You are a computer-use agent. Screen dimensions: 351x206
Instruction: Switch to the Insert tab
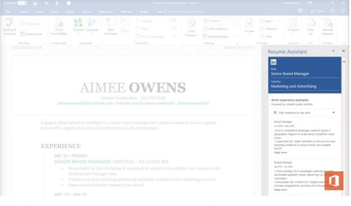pyautogui.click(x=39, y=11)
